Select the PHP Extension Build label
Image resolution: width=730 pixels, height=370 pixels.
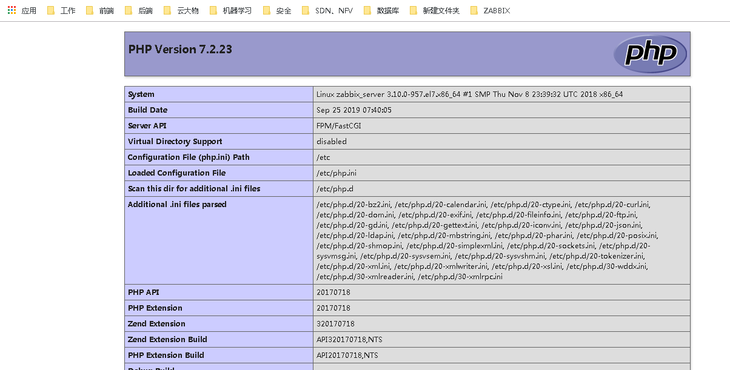click(166, 355)
